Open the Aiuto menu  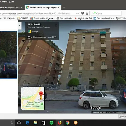pyautogui.click(x=11, y=2)
